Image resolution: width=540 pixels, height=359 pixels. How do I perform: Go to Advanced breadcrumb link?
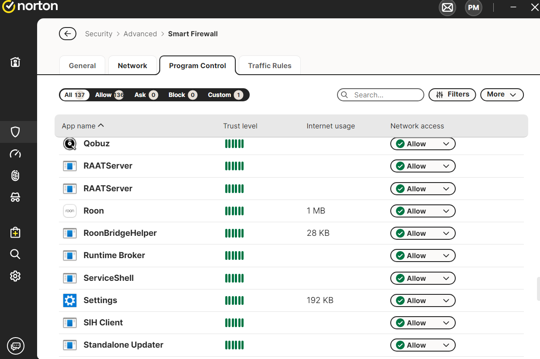click(x=140, y=34)
